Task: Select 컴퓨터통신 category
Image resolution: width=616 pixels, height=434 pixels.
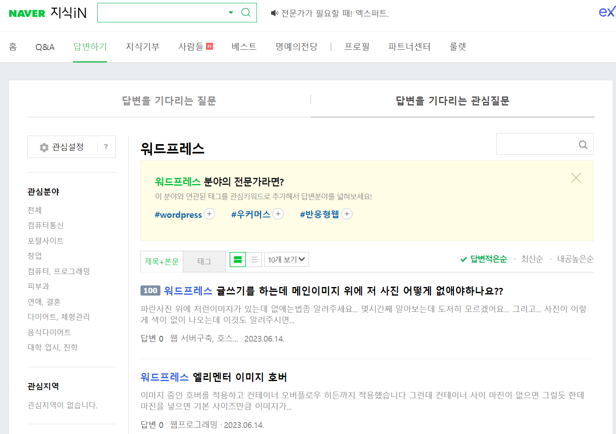Action: click(x=46, y=225)
